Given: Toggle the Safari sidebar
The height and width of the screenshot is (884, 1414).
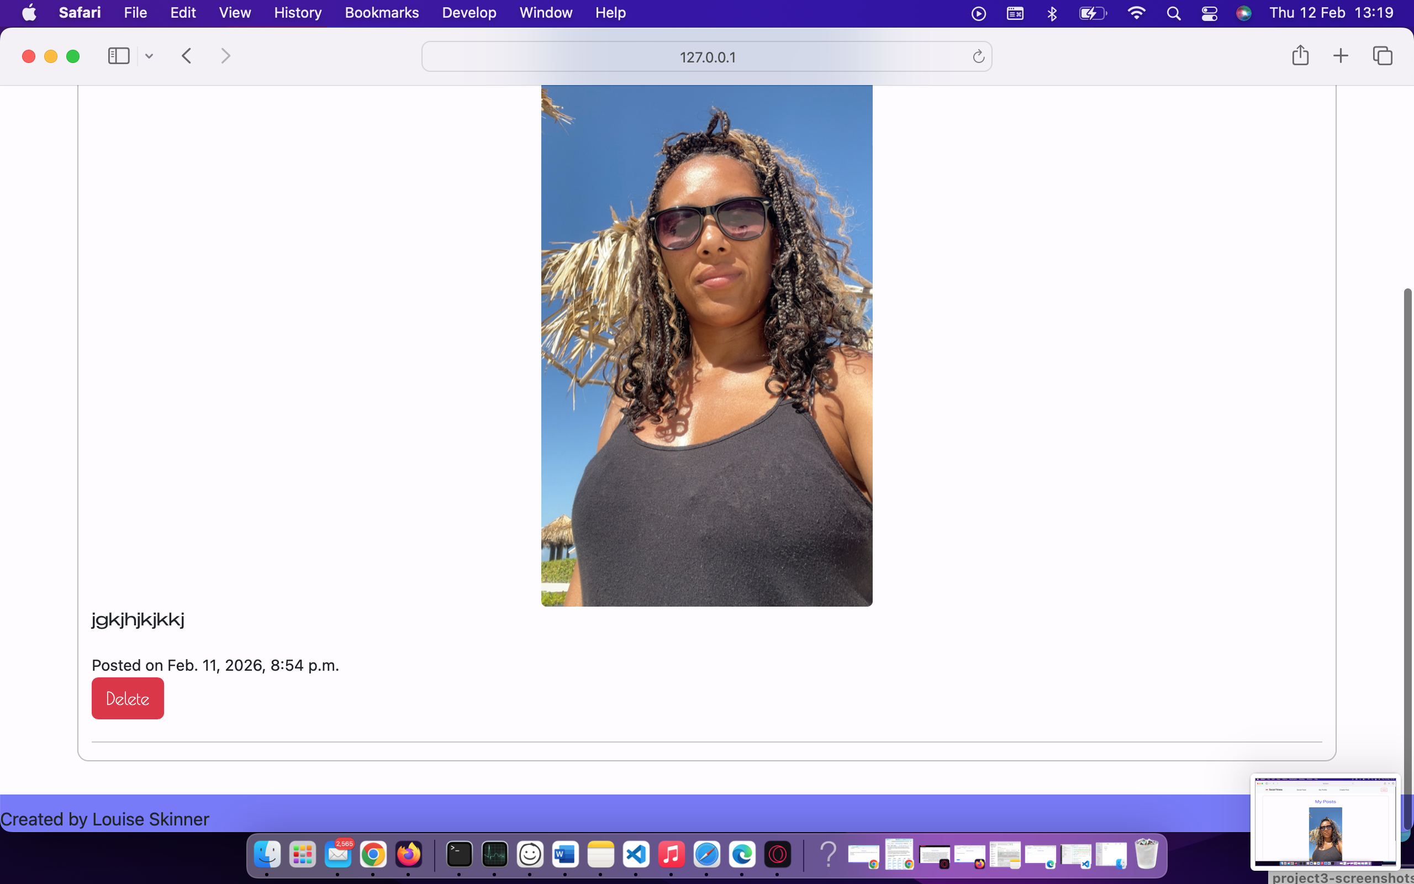Looking at the screenshot, I should pyautogui.click(x=118, y=56).
